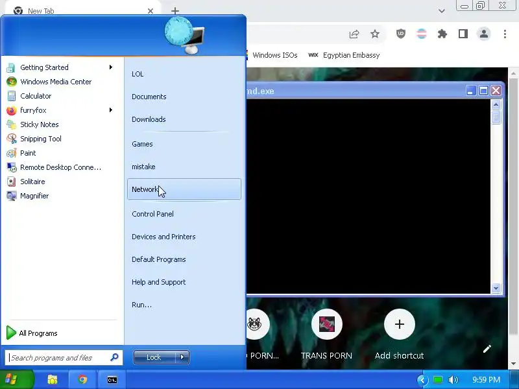Viewport: 519px width, 389px height.
Task: Click the search magnifier icon
Action: tap(114, 357)
